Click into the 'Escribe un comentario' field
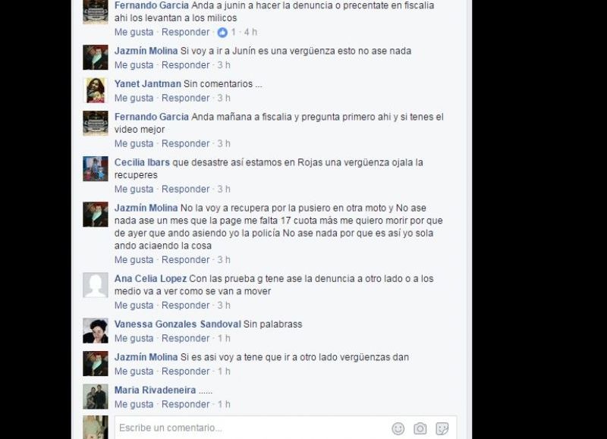This screenshot has height=439, width=607. coord(252,428)
